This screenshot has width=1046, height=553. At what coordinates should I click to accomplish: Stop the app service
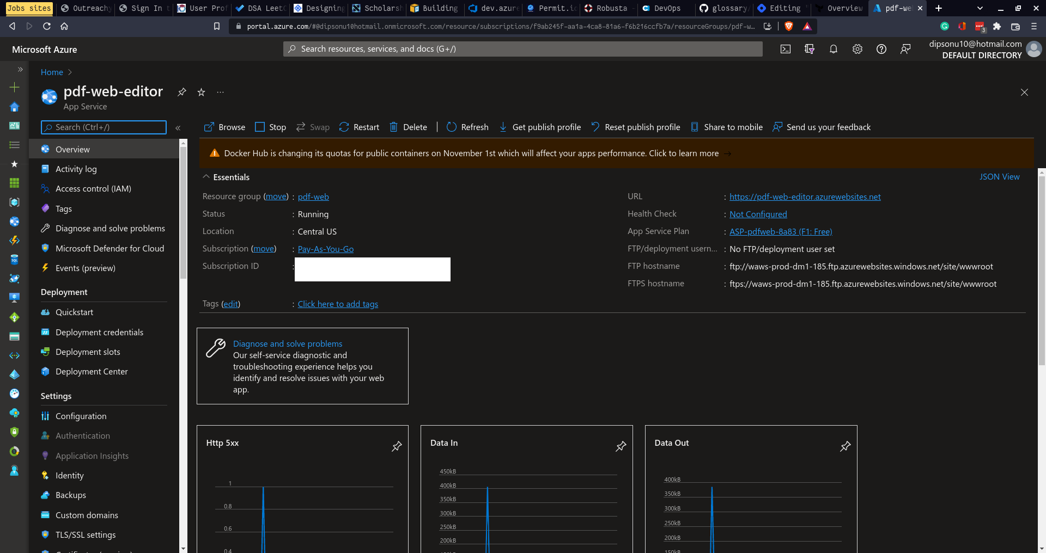click(x=270, y=127)
